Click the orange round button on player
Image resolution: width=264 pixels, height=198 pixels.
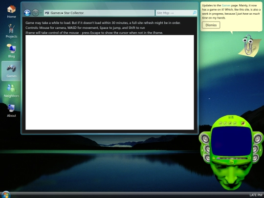click(x=243, y=123)
